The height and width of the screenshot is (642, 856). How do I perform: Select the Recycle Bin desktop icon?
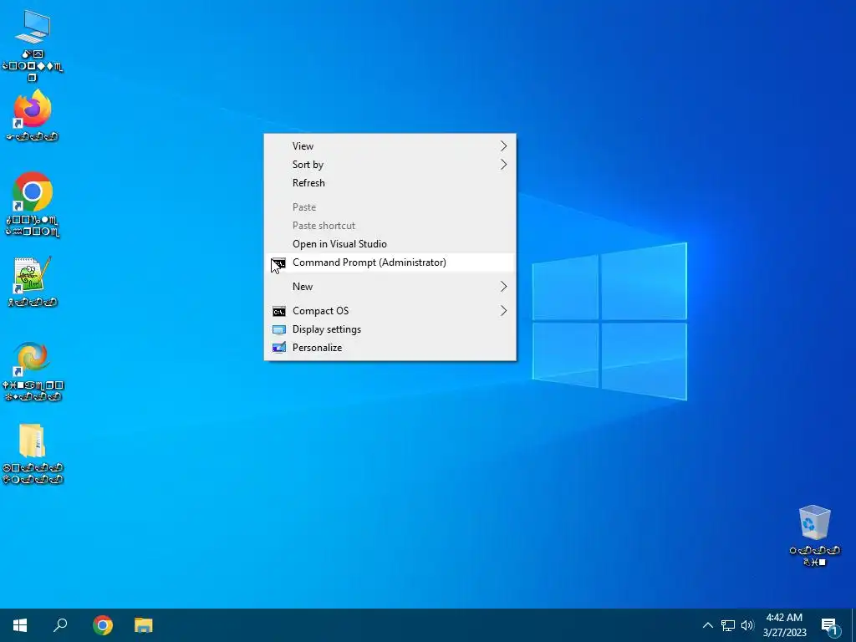coord(814,536)
